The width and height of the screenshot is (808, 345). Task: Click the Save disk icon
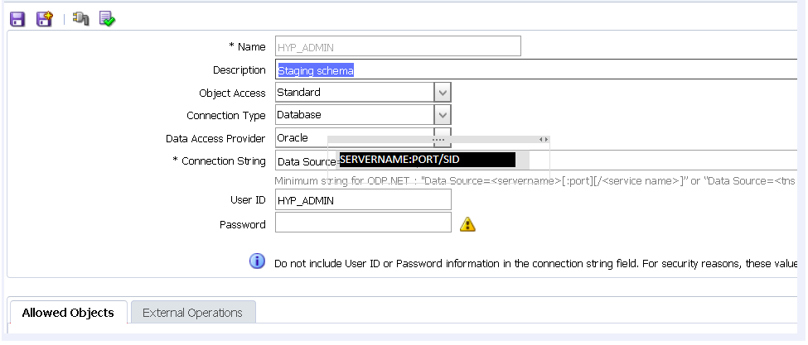[x=17, y=17]
